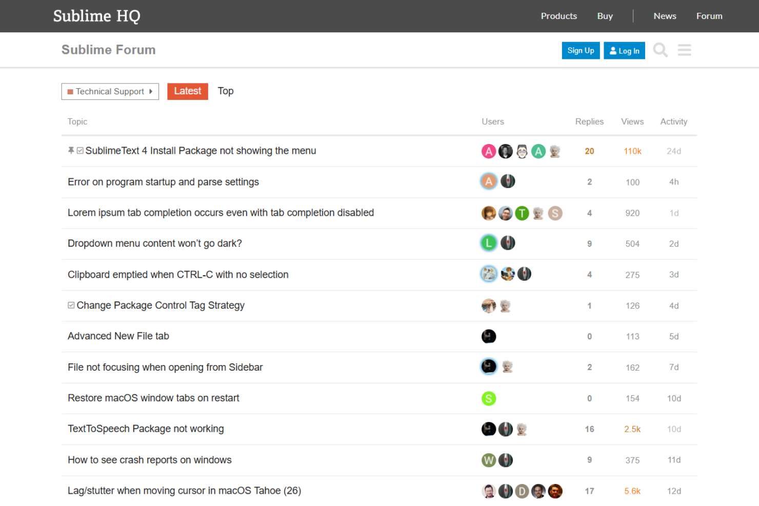The height and width of the screenshot is (506, 759).
Task: Open topic 'Restore macOS window tabs on restart'
Action: (153, 398)
